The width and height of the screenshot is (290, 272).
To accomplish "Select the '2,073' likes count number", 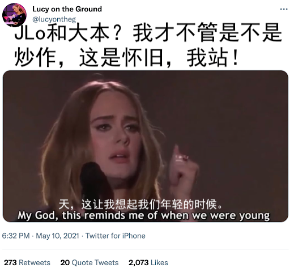I will 138,262.
